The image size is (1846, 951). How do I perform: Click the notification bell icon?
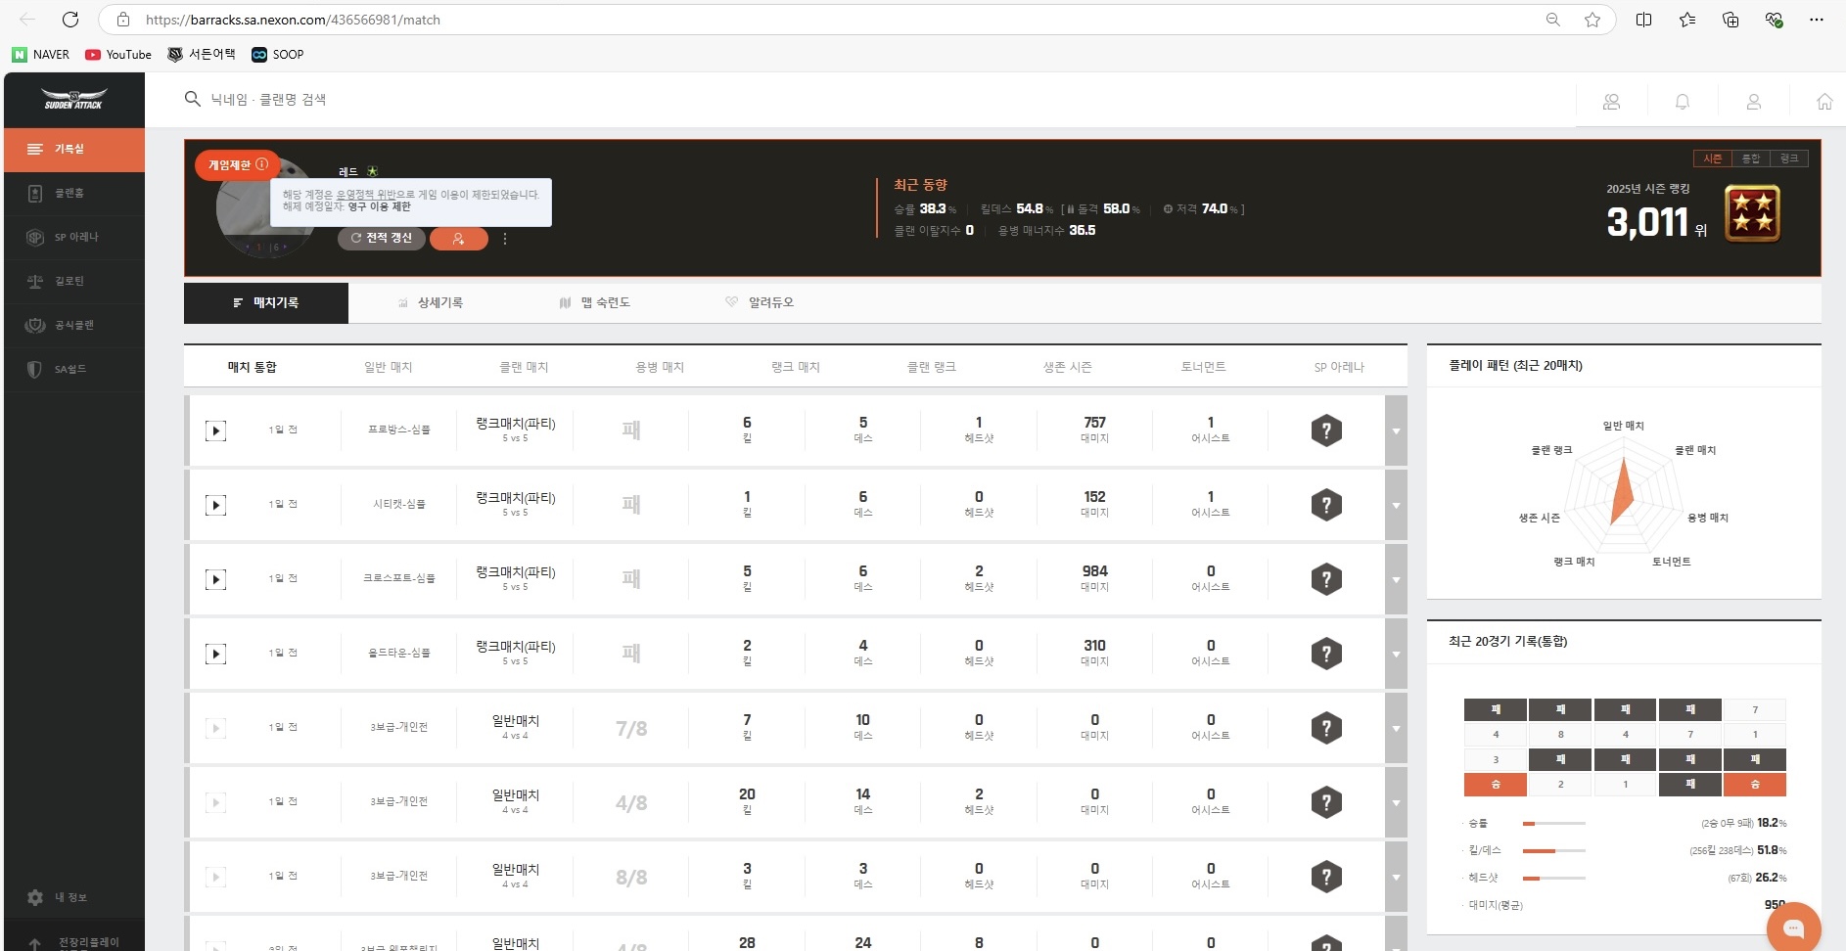coord(1682,102)
